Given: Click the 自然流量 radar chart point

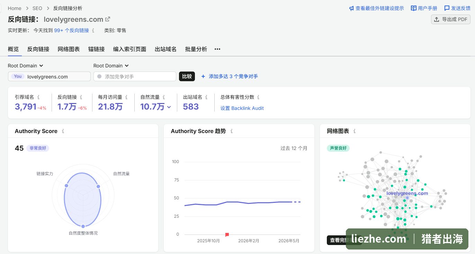Looking at the screenshot, I should 98,186.
